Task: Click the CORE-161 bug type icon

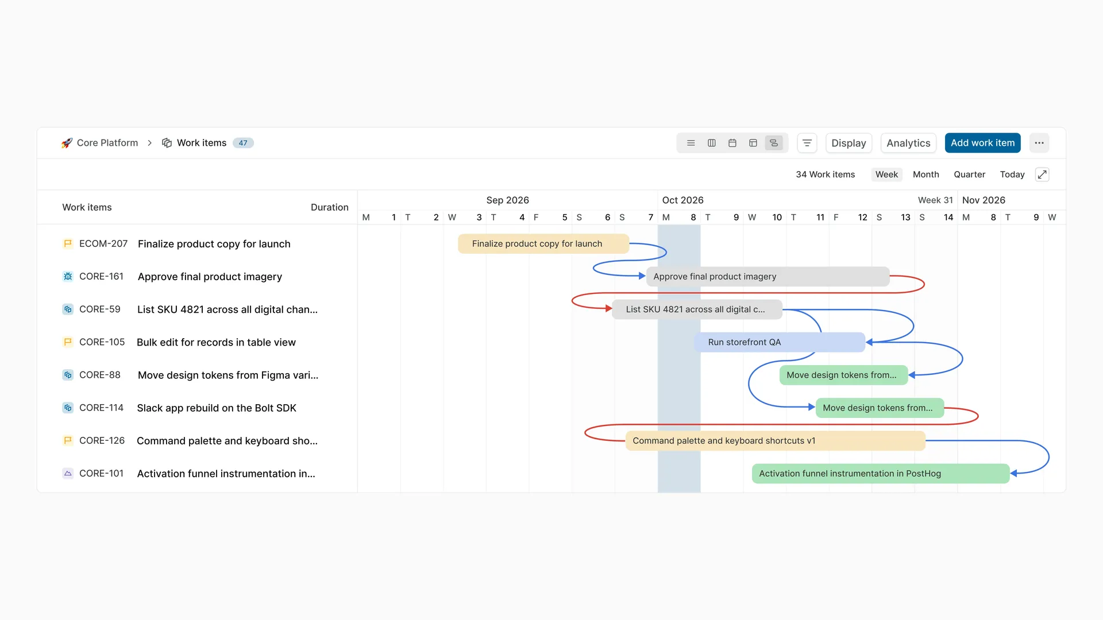Action: [x=68, y=277]
